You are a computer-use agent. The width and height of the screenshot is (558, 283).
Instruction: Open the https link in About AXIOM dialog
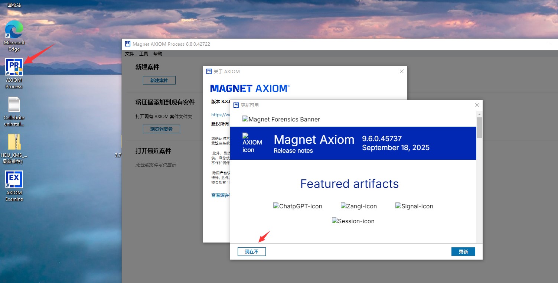(221, 115)
